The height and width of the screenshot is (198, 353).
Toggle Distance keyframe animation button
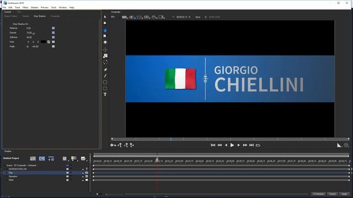[x=54, y=28]
